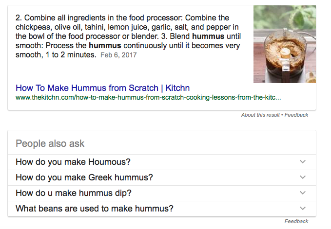This screenshot has width=331, height=229.
Task: Expand chevron for 'What beans are used' question
Action: tap(303, 209)
